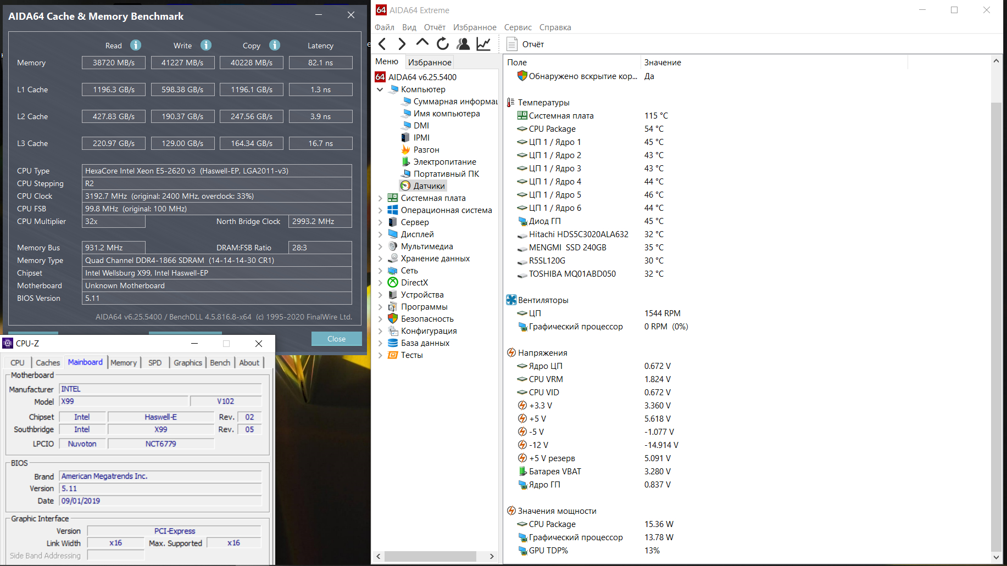The height and width of the screenshot is (566, 1007).
Task: Expand the Тесты tree node
Action: coord(380,355)
